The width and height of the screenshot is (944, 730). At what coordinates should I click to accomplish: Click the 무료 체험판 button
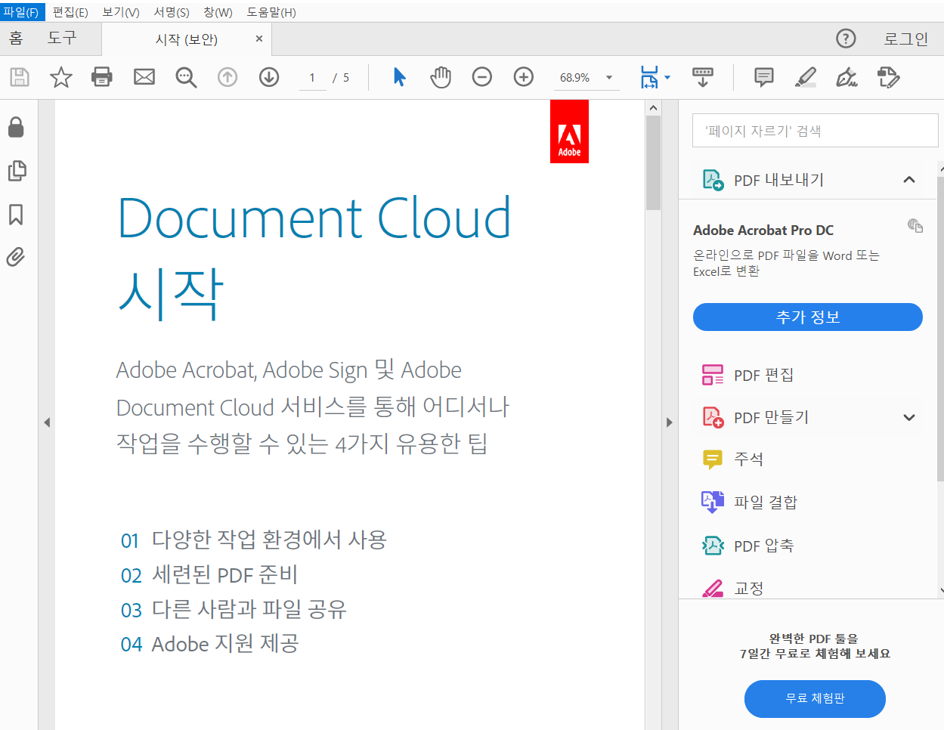[815, 699]
